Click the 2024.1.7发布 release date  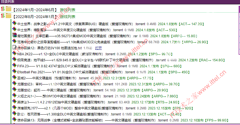pos(170,42)
